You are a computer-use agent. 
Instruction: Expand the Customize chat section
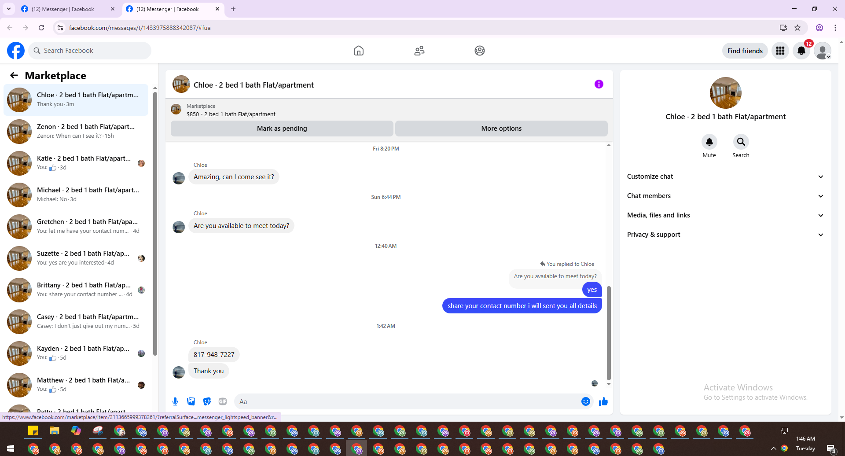tap(725, 177)
